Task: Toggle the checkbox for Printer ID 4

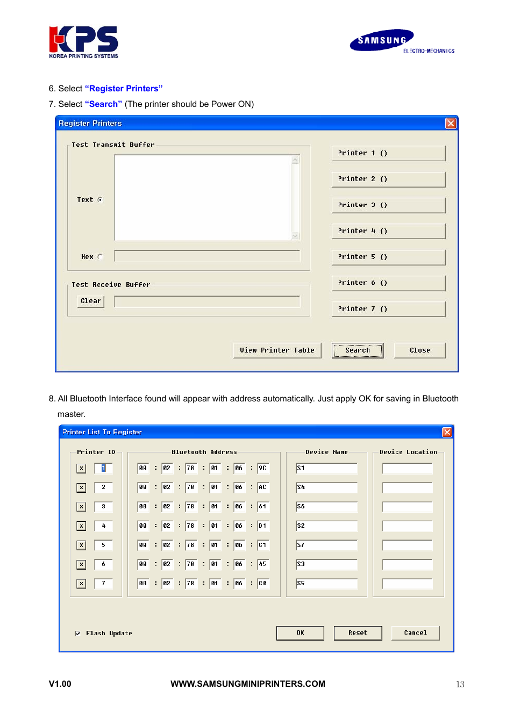Action: 81,526
